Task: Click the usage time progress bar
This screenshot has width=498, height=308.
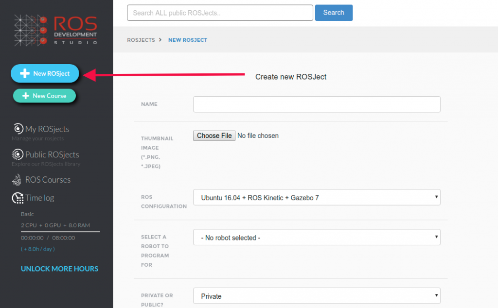Action: tap(60, 232)
